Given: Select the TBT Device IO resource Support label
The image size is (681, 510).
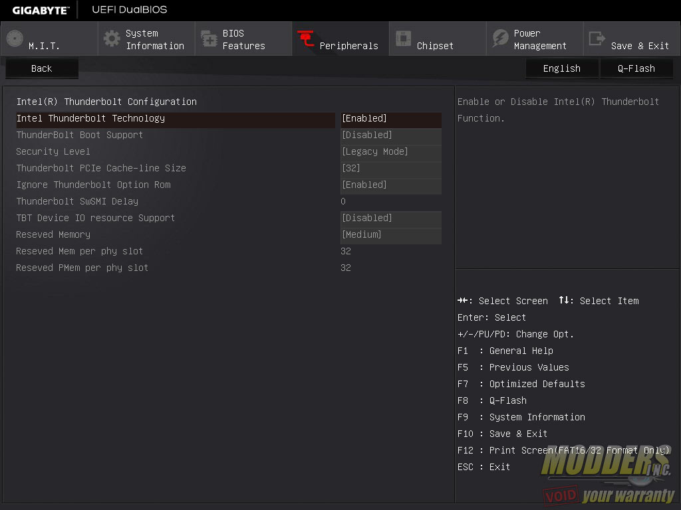Looking at the screenshot, I should pyautogui.click(x=96, y=218).
